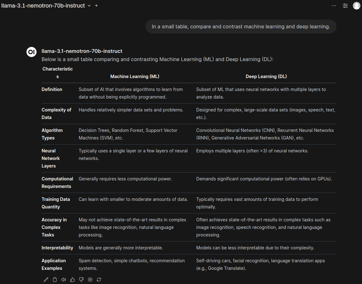Open the user profile avatar picture

tap(356, 5)
